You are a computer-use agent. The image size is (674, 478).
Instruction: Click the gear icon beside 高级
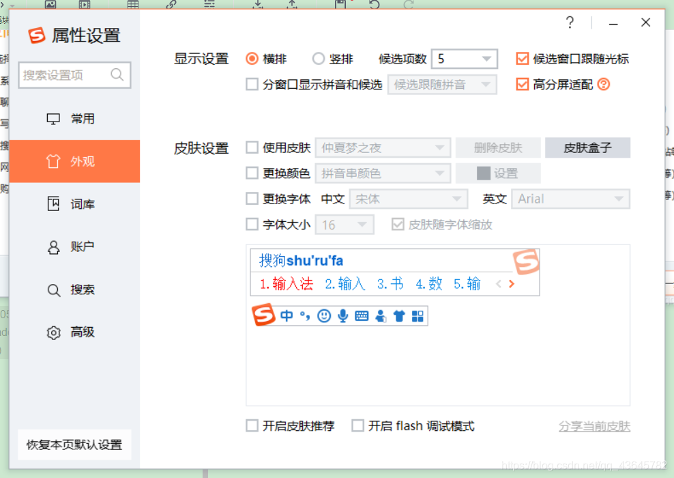pyautogui.click(x=53, y=333)
